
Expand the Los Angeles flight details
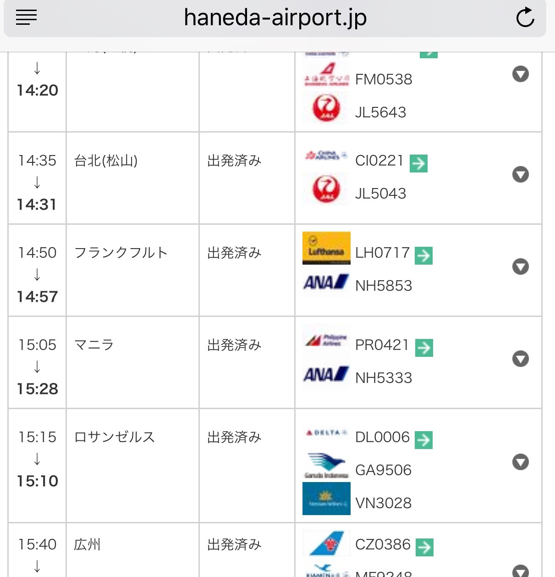[521, 462]
